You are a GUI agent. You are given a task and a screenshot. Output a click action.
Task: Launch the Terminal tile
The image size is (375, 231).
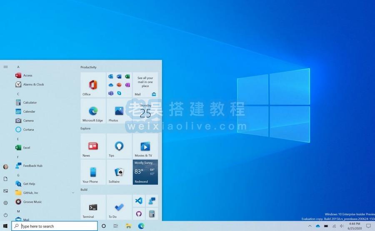pos(93,207)
